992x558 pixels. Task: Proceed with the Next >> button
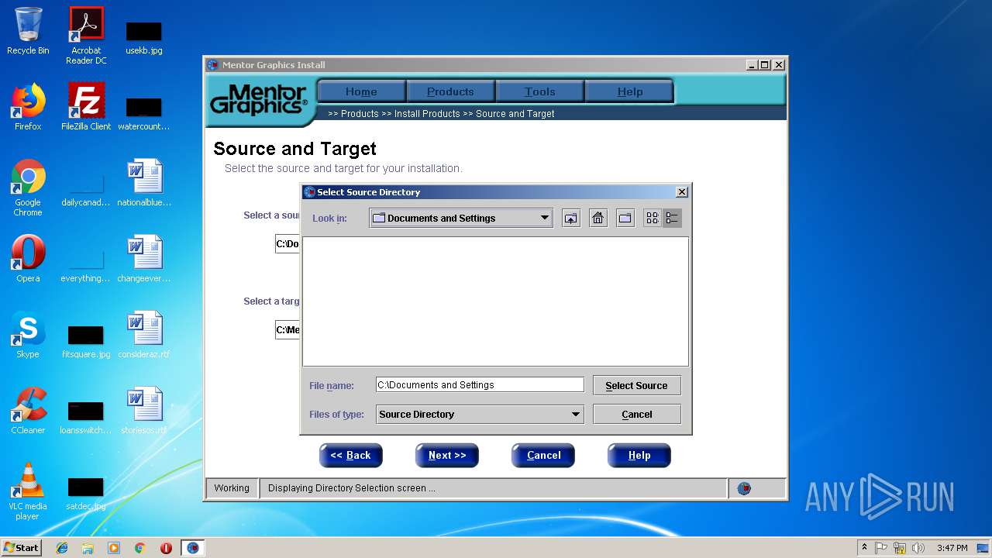(x=447, y=456)
